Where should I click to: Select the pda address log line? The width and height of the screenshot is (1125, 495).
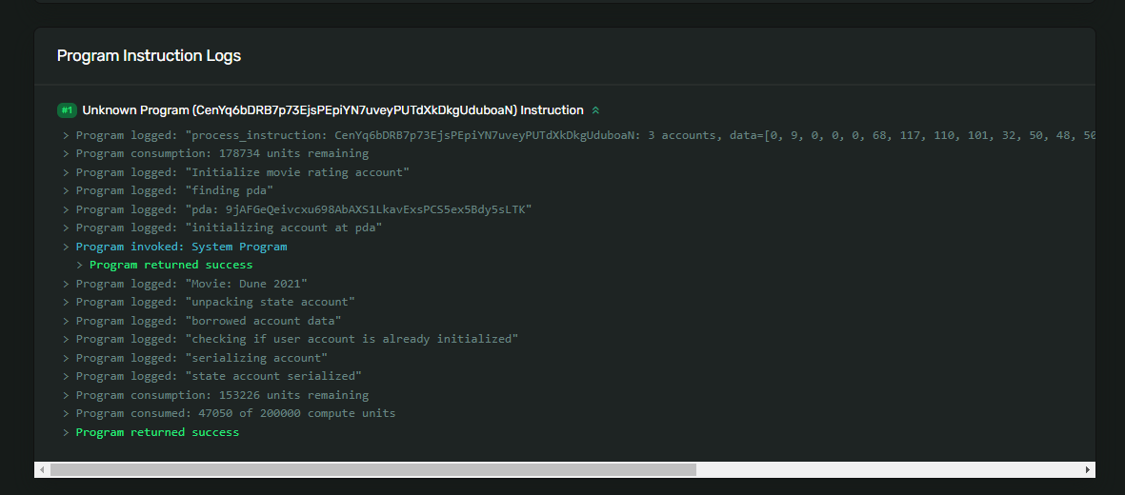(x=303, y=209)
